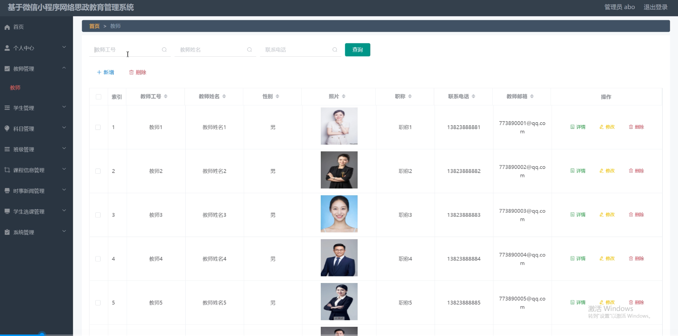Click the crop icon beside 课程信息管理

pyautogui.click(x=7, y=170)
